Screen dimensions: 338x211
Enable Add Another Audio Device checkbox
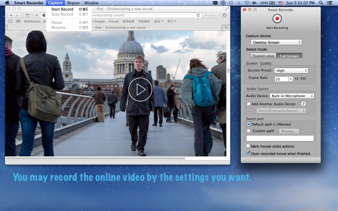[248, 104]
